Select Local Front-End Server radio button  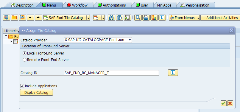pyautogui.click(x=24, y=53)
